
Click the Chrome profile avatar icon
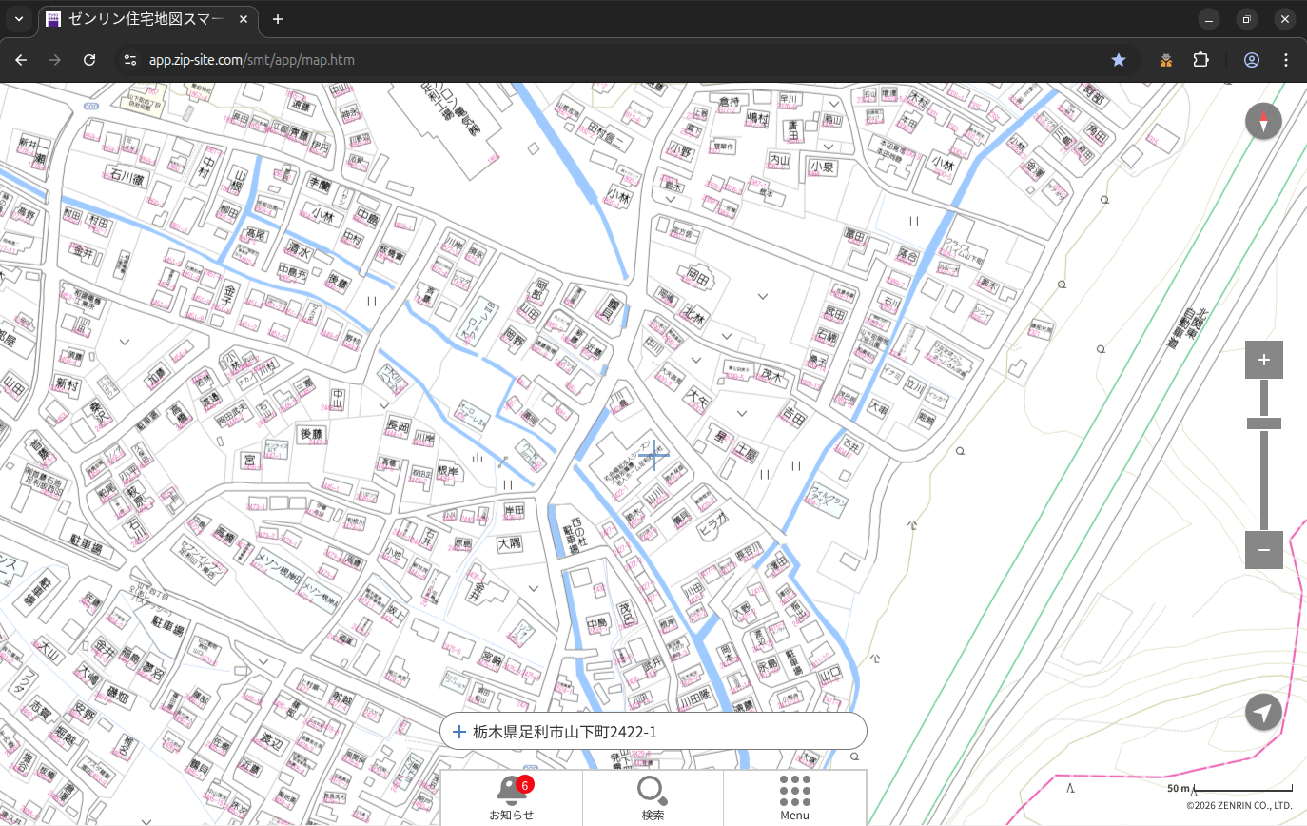[1251, 60]
